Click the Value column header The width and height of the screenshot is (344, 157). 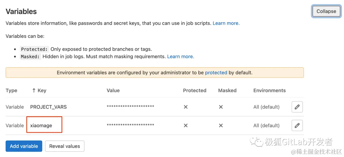point(113,90)
